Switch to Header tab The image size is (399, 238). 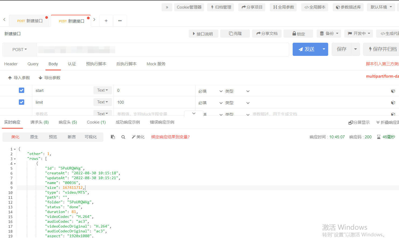coord(11,64)
